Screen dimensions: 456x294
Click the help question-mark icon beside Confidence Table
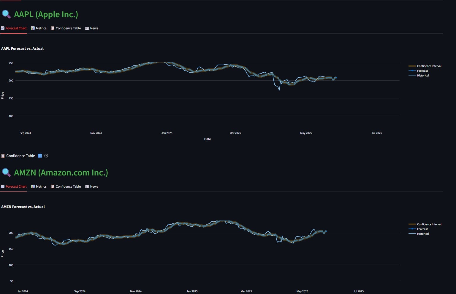point(46,156)
